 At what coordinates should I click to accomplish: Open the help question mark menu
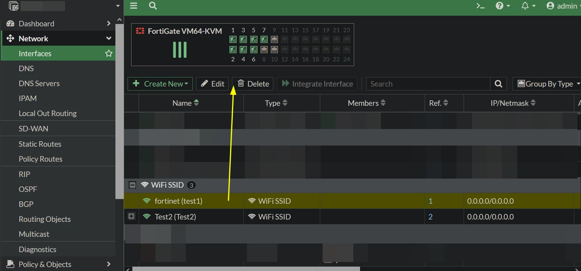pos(503,6)
